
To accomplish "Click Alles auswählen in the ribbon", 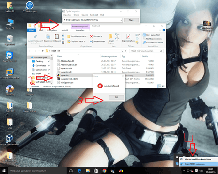I will tap(152, 35).
